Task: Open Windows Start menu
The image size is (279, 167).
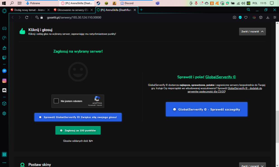Action: pos(4,3)
